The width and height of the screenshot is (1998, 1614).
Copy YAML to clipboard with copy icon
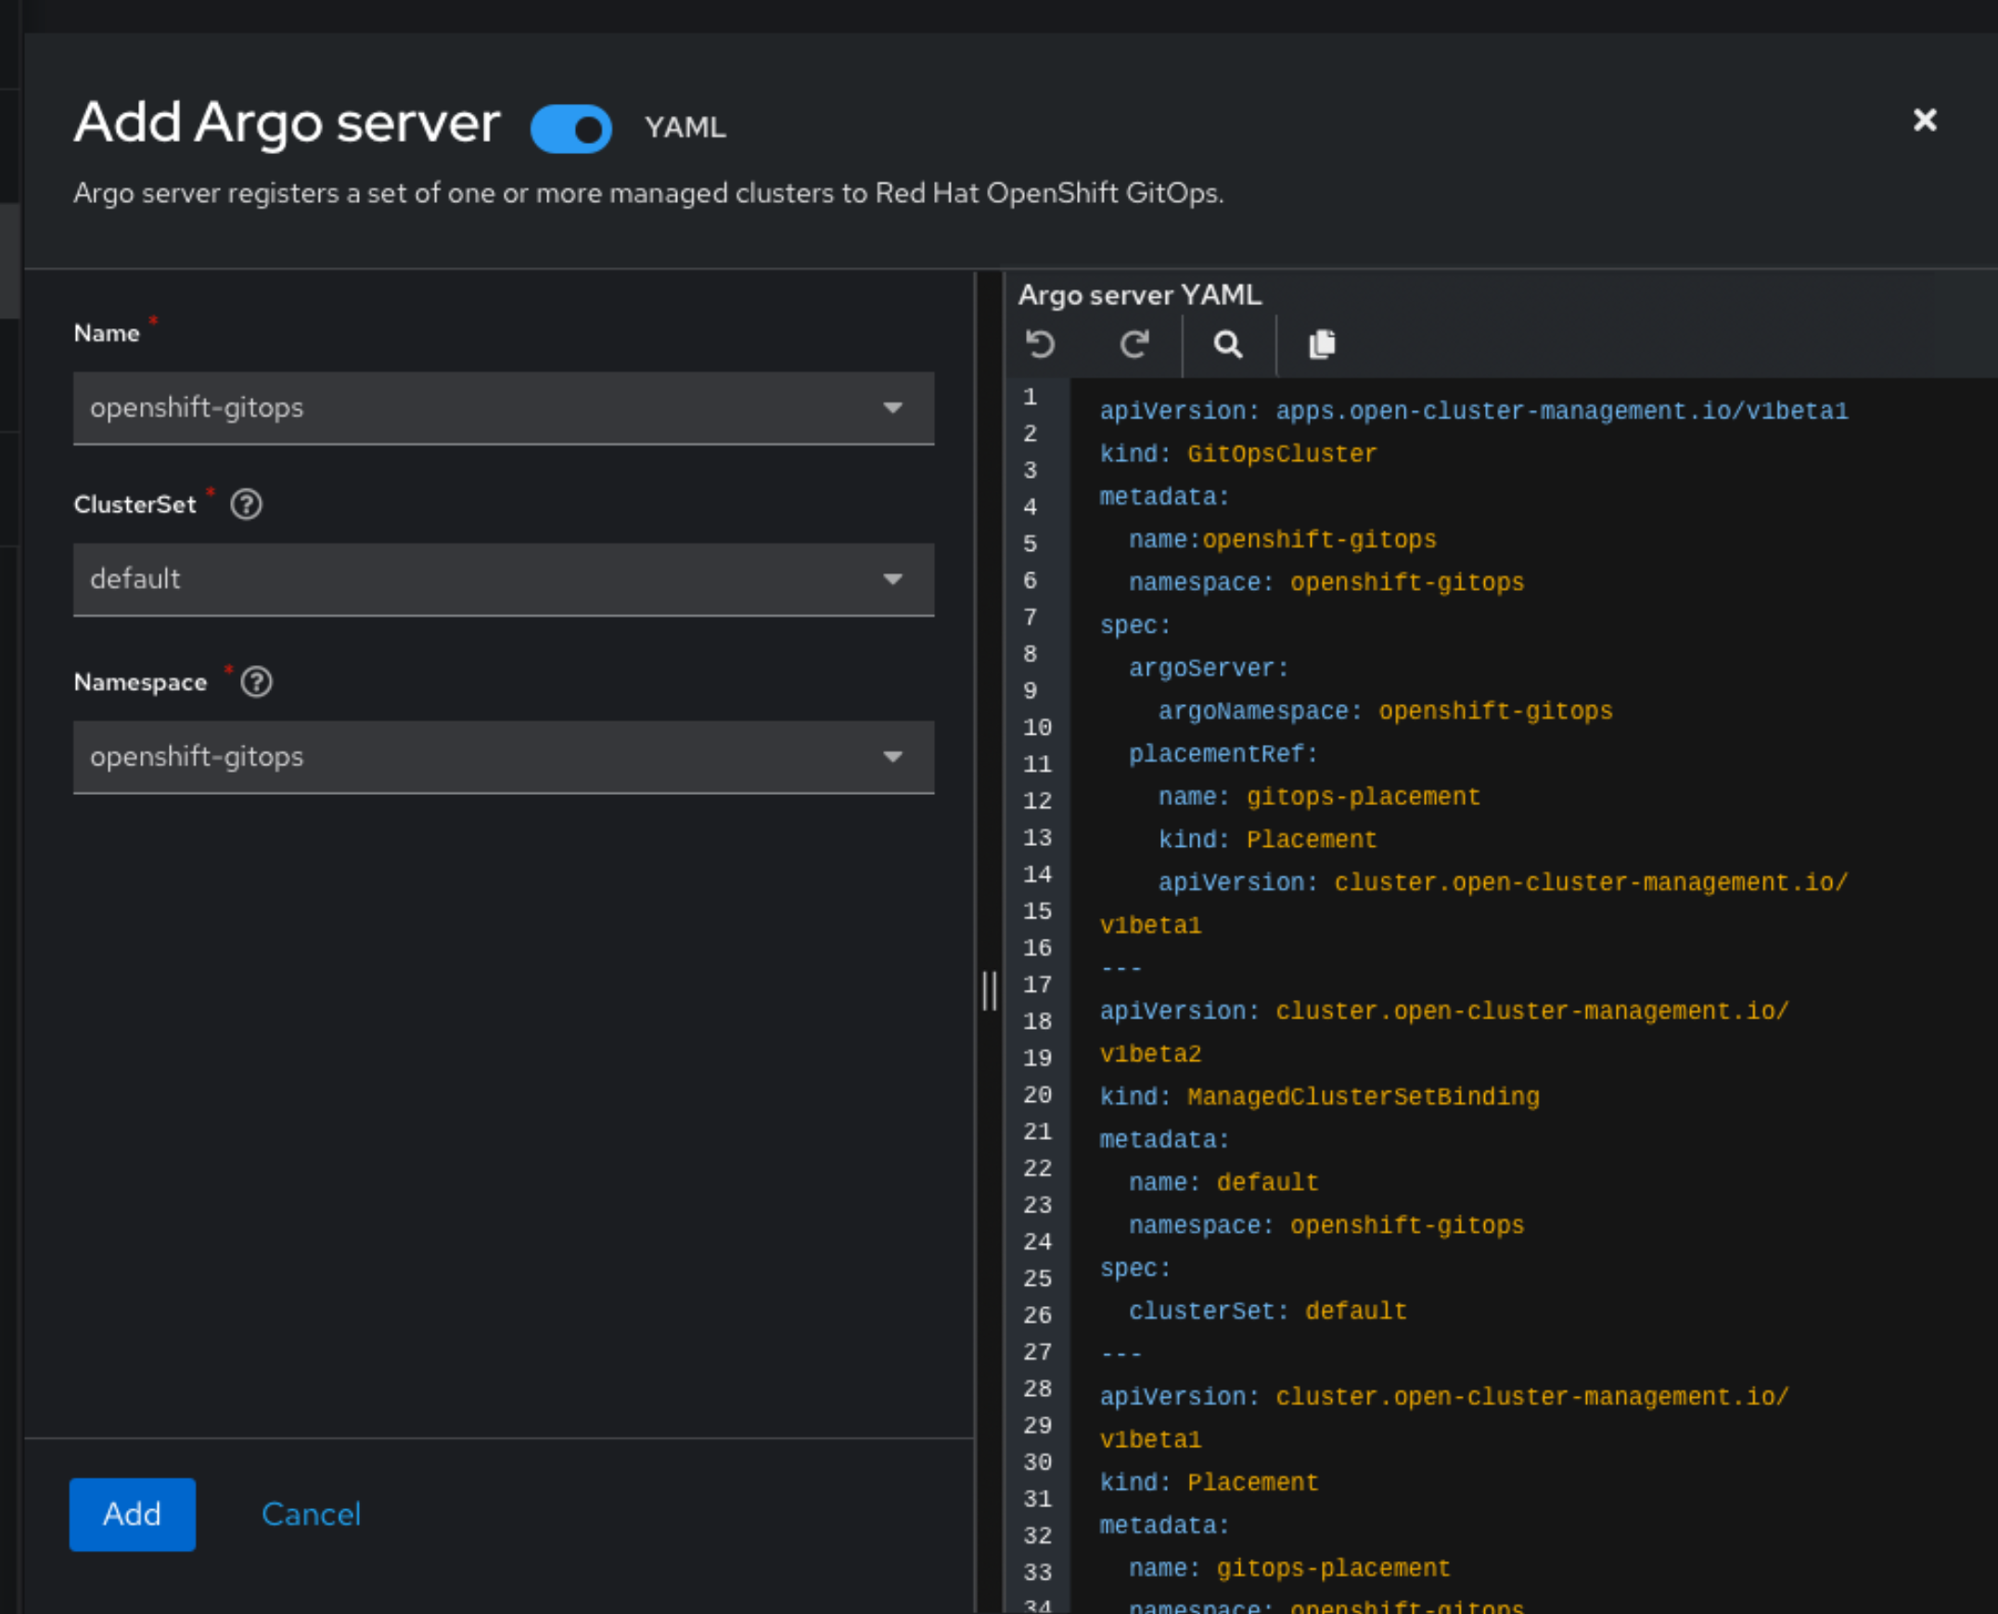pyautogui.click(x=1322, y=345)
